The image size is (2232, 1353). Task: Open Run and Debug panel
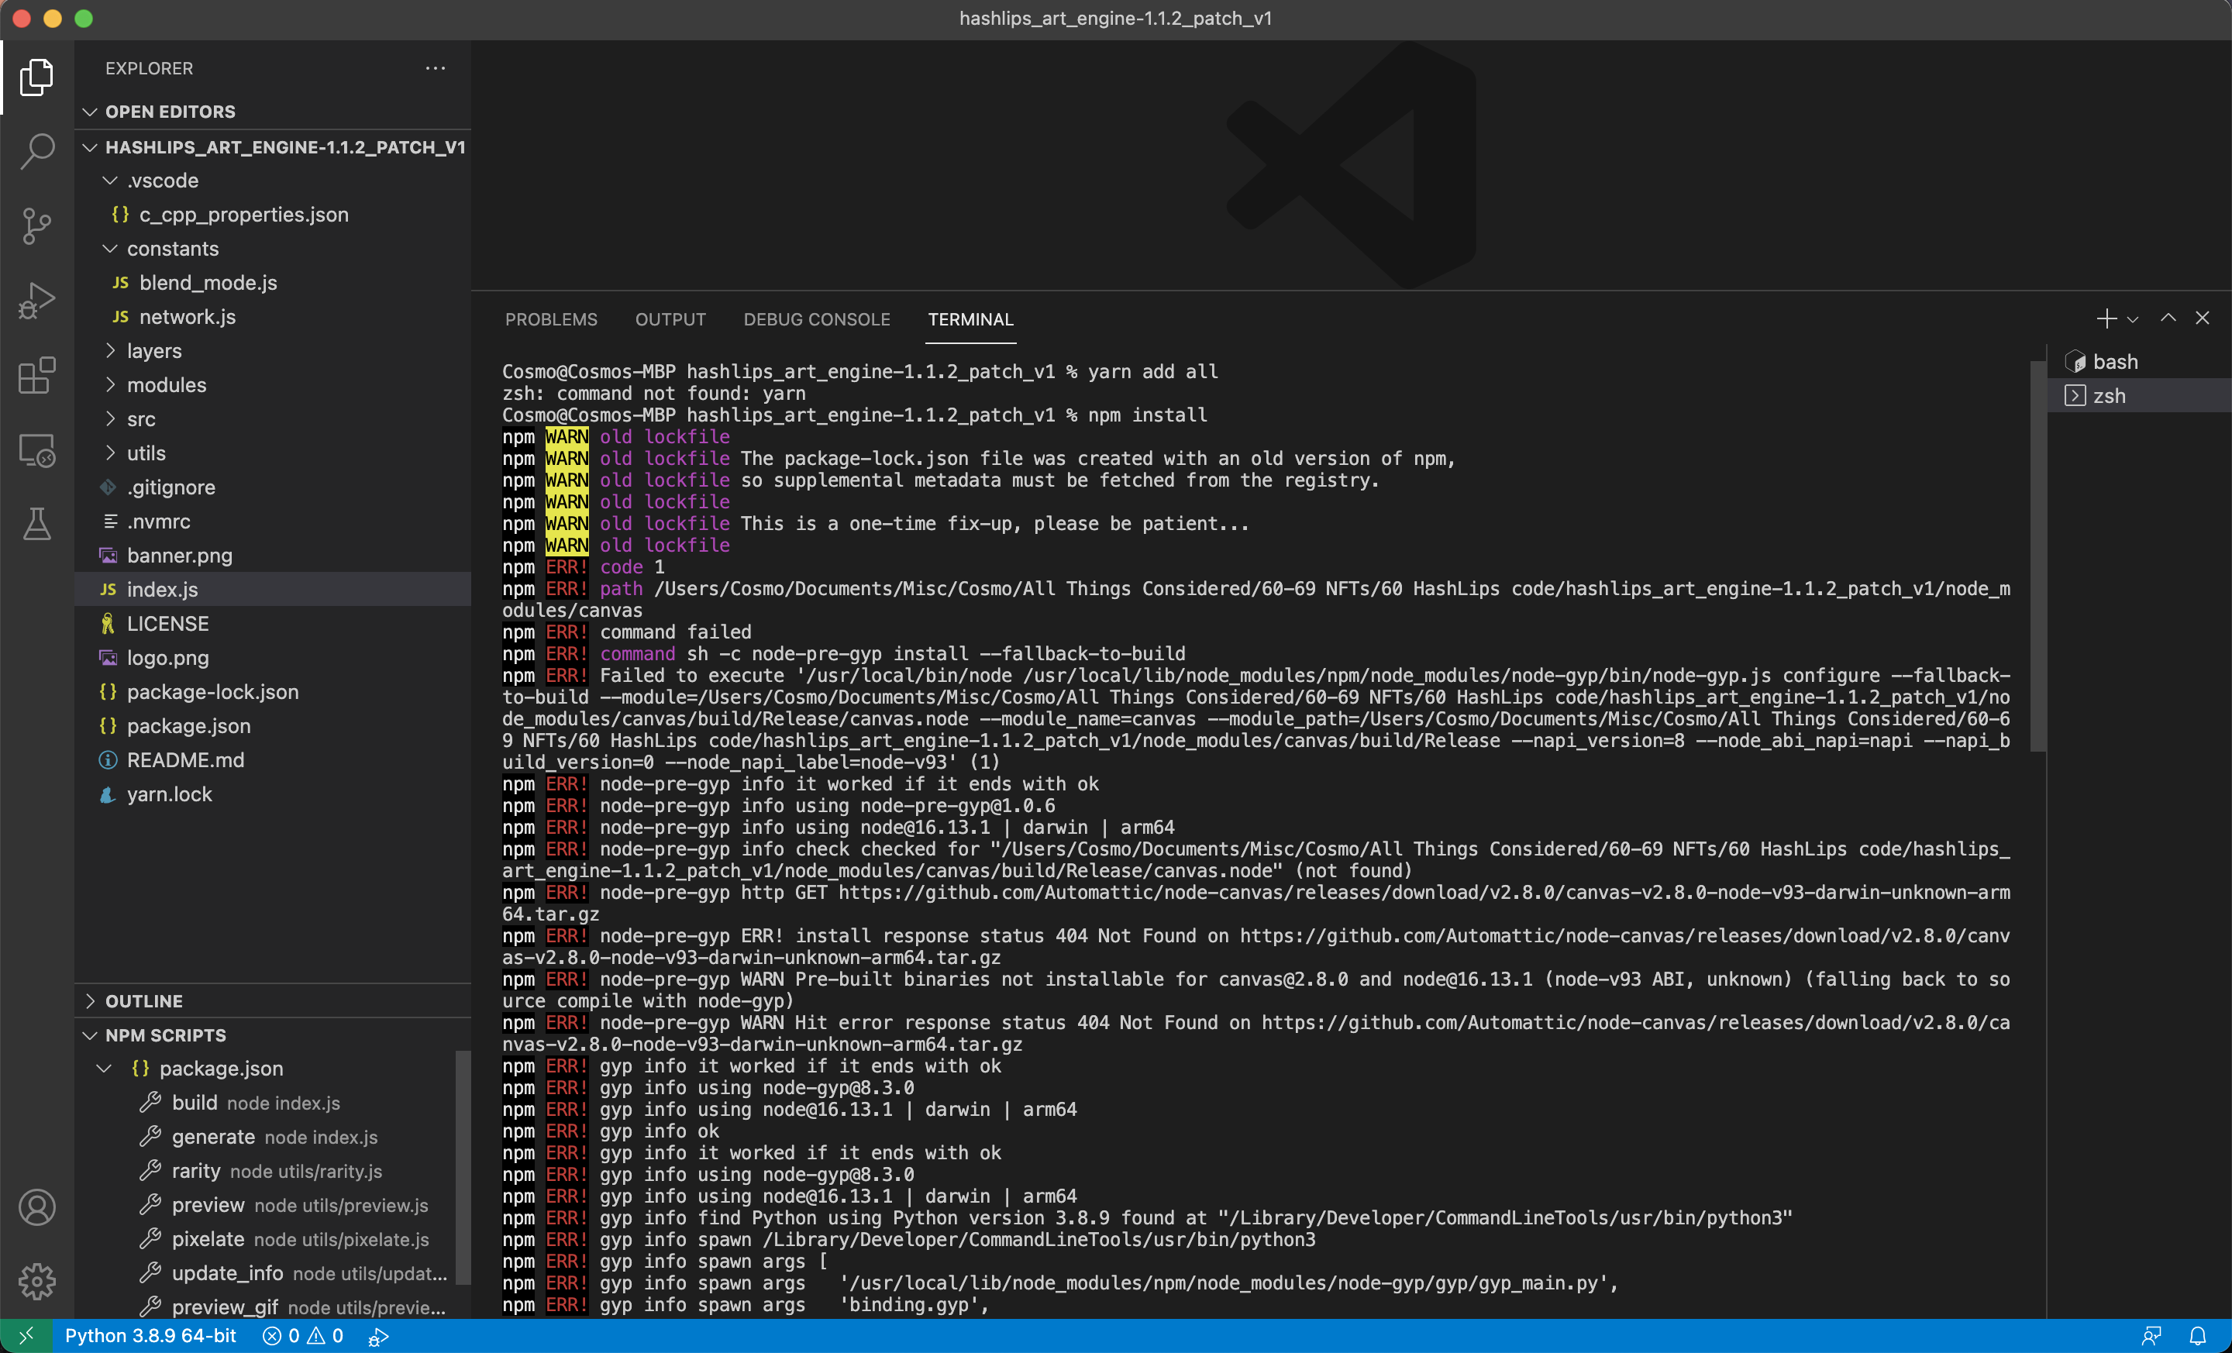(x=37, y=300)
